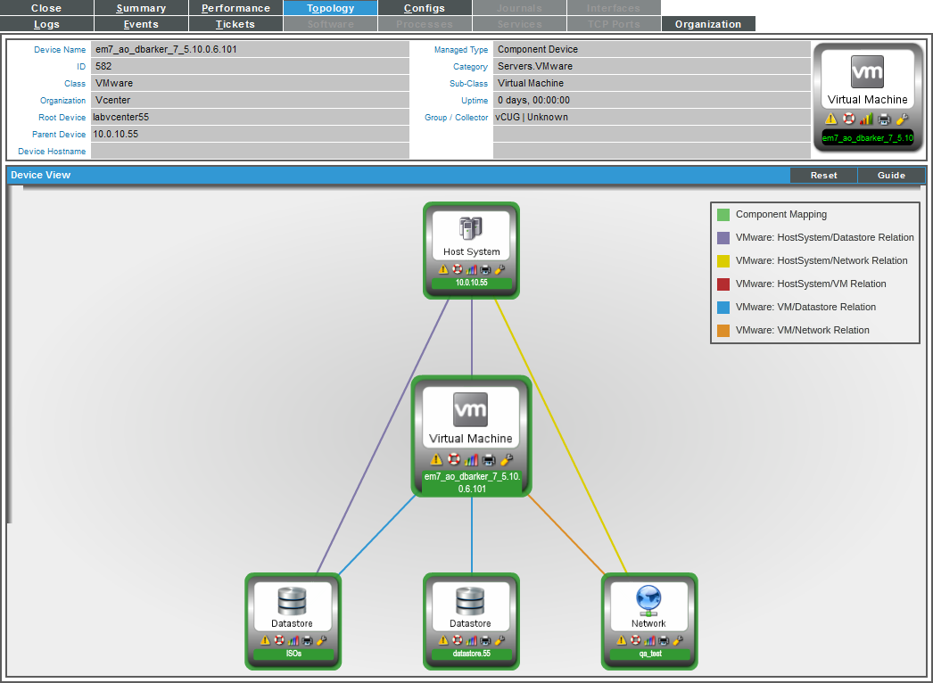This screenshot has width=933, height=683.
Task: Open the Events tab
Action: 141,24
